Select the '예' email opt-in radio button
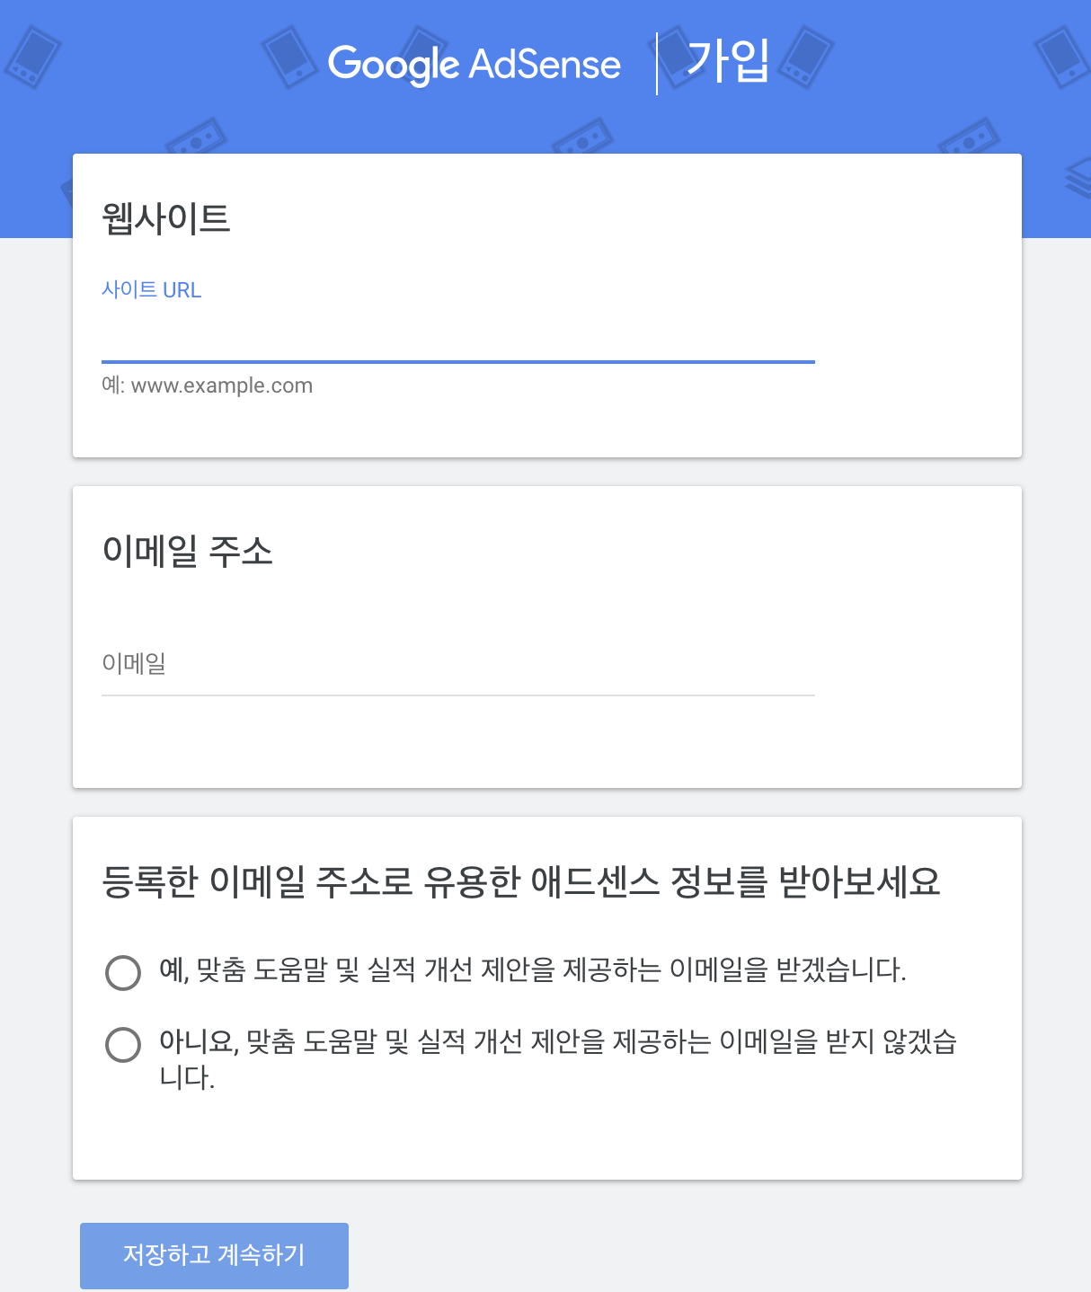Viewport: 1091px width, 1292px height. tap(123, 972)
